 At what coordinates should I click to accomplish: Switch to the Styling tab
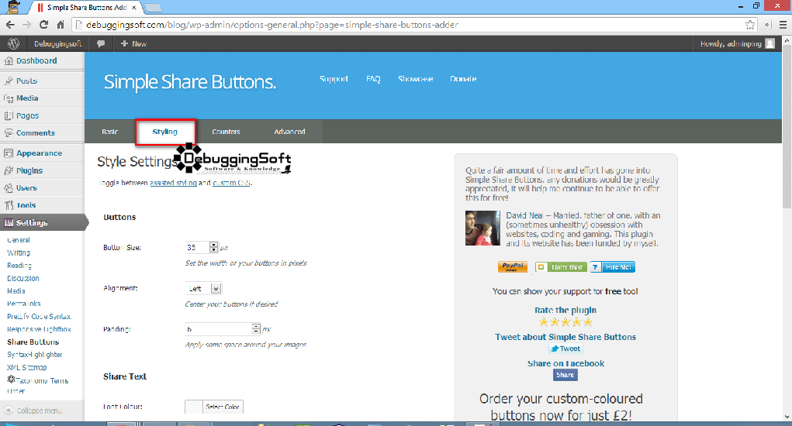[x=164, y=132]
